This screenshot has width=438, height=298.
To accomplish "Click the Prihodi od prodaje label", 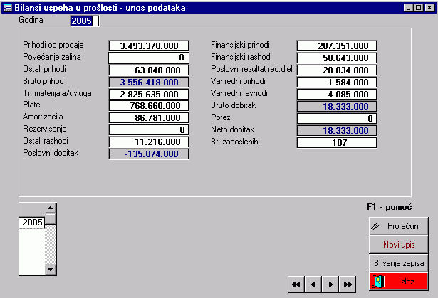I will (53, 45).
